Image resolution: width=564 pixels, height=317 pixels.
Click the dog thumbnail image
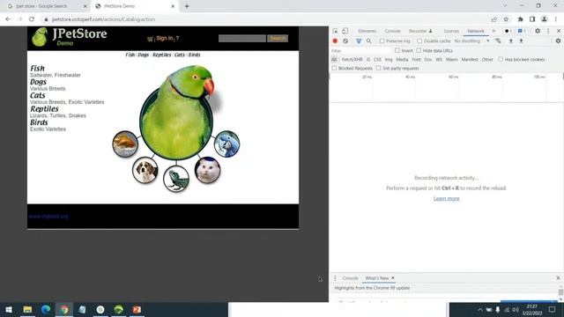click(145, 170)
